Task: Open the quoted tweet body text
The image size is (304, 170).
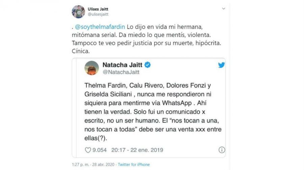Action: pyautogui.click(x=153, y=112)
